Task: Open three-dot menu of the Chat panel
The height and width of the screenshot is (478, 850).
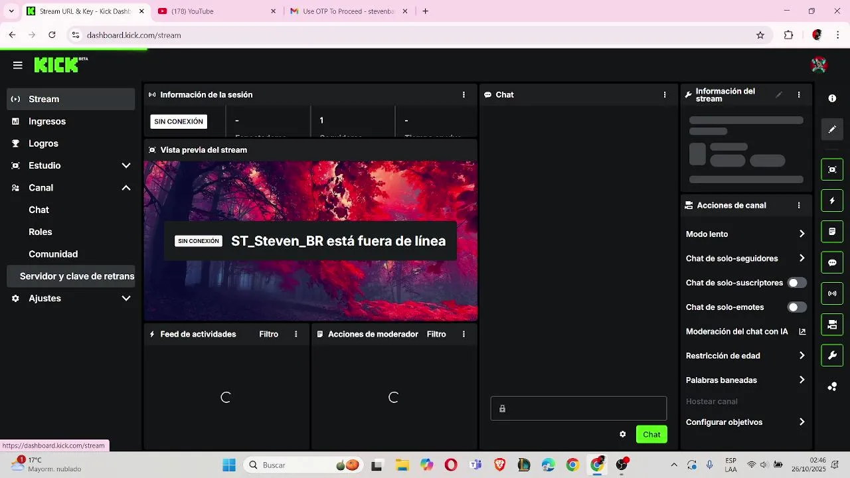Action: [665, 95]
